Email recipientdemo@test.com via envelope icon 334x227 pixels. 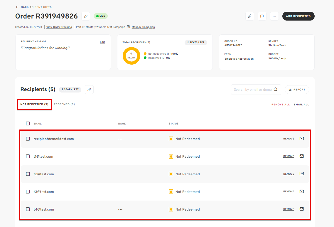[302, 139]
